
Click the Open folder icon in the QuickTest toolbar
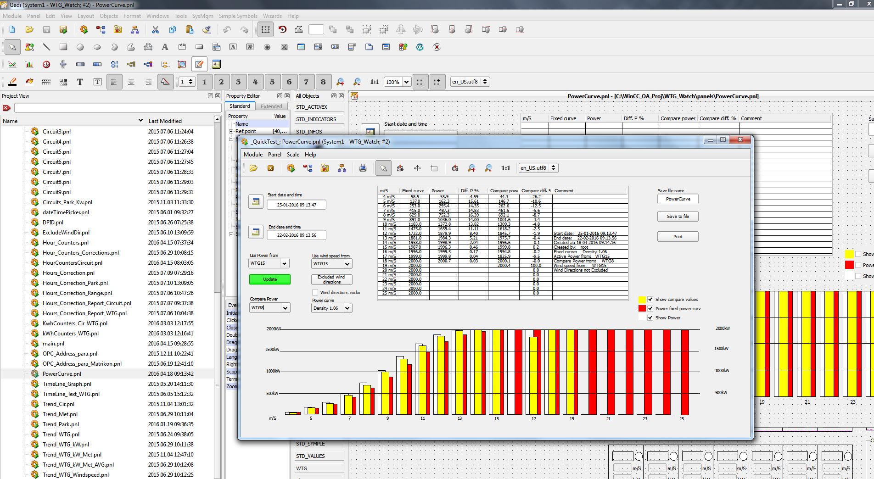(x=253, y=168)
